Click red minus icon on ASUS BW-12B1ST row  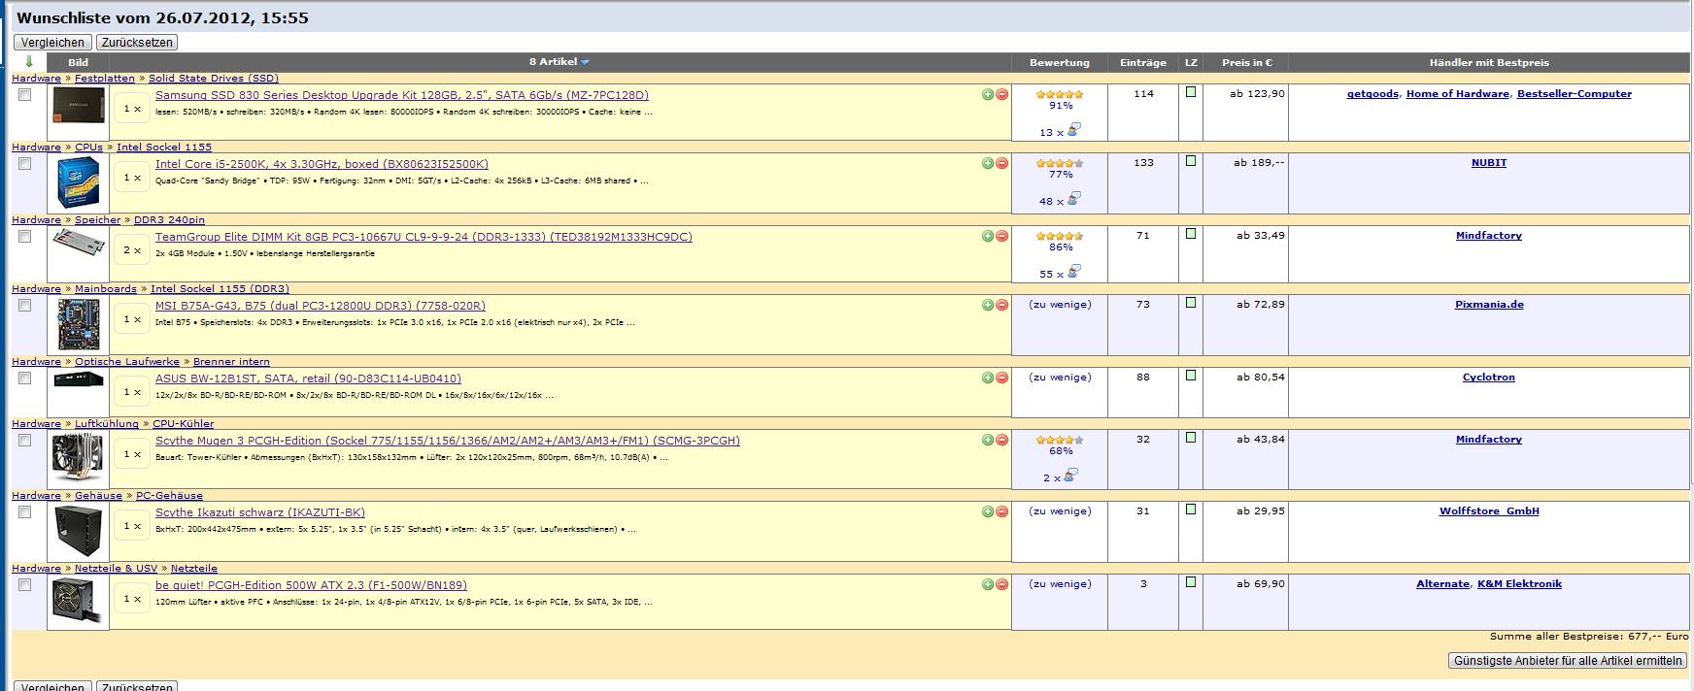[1001, 378]
